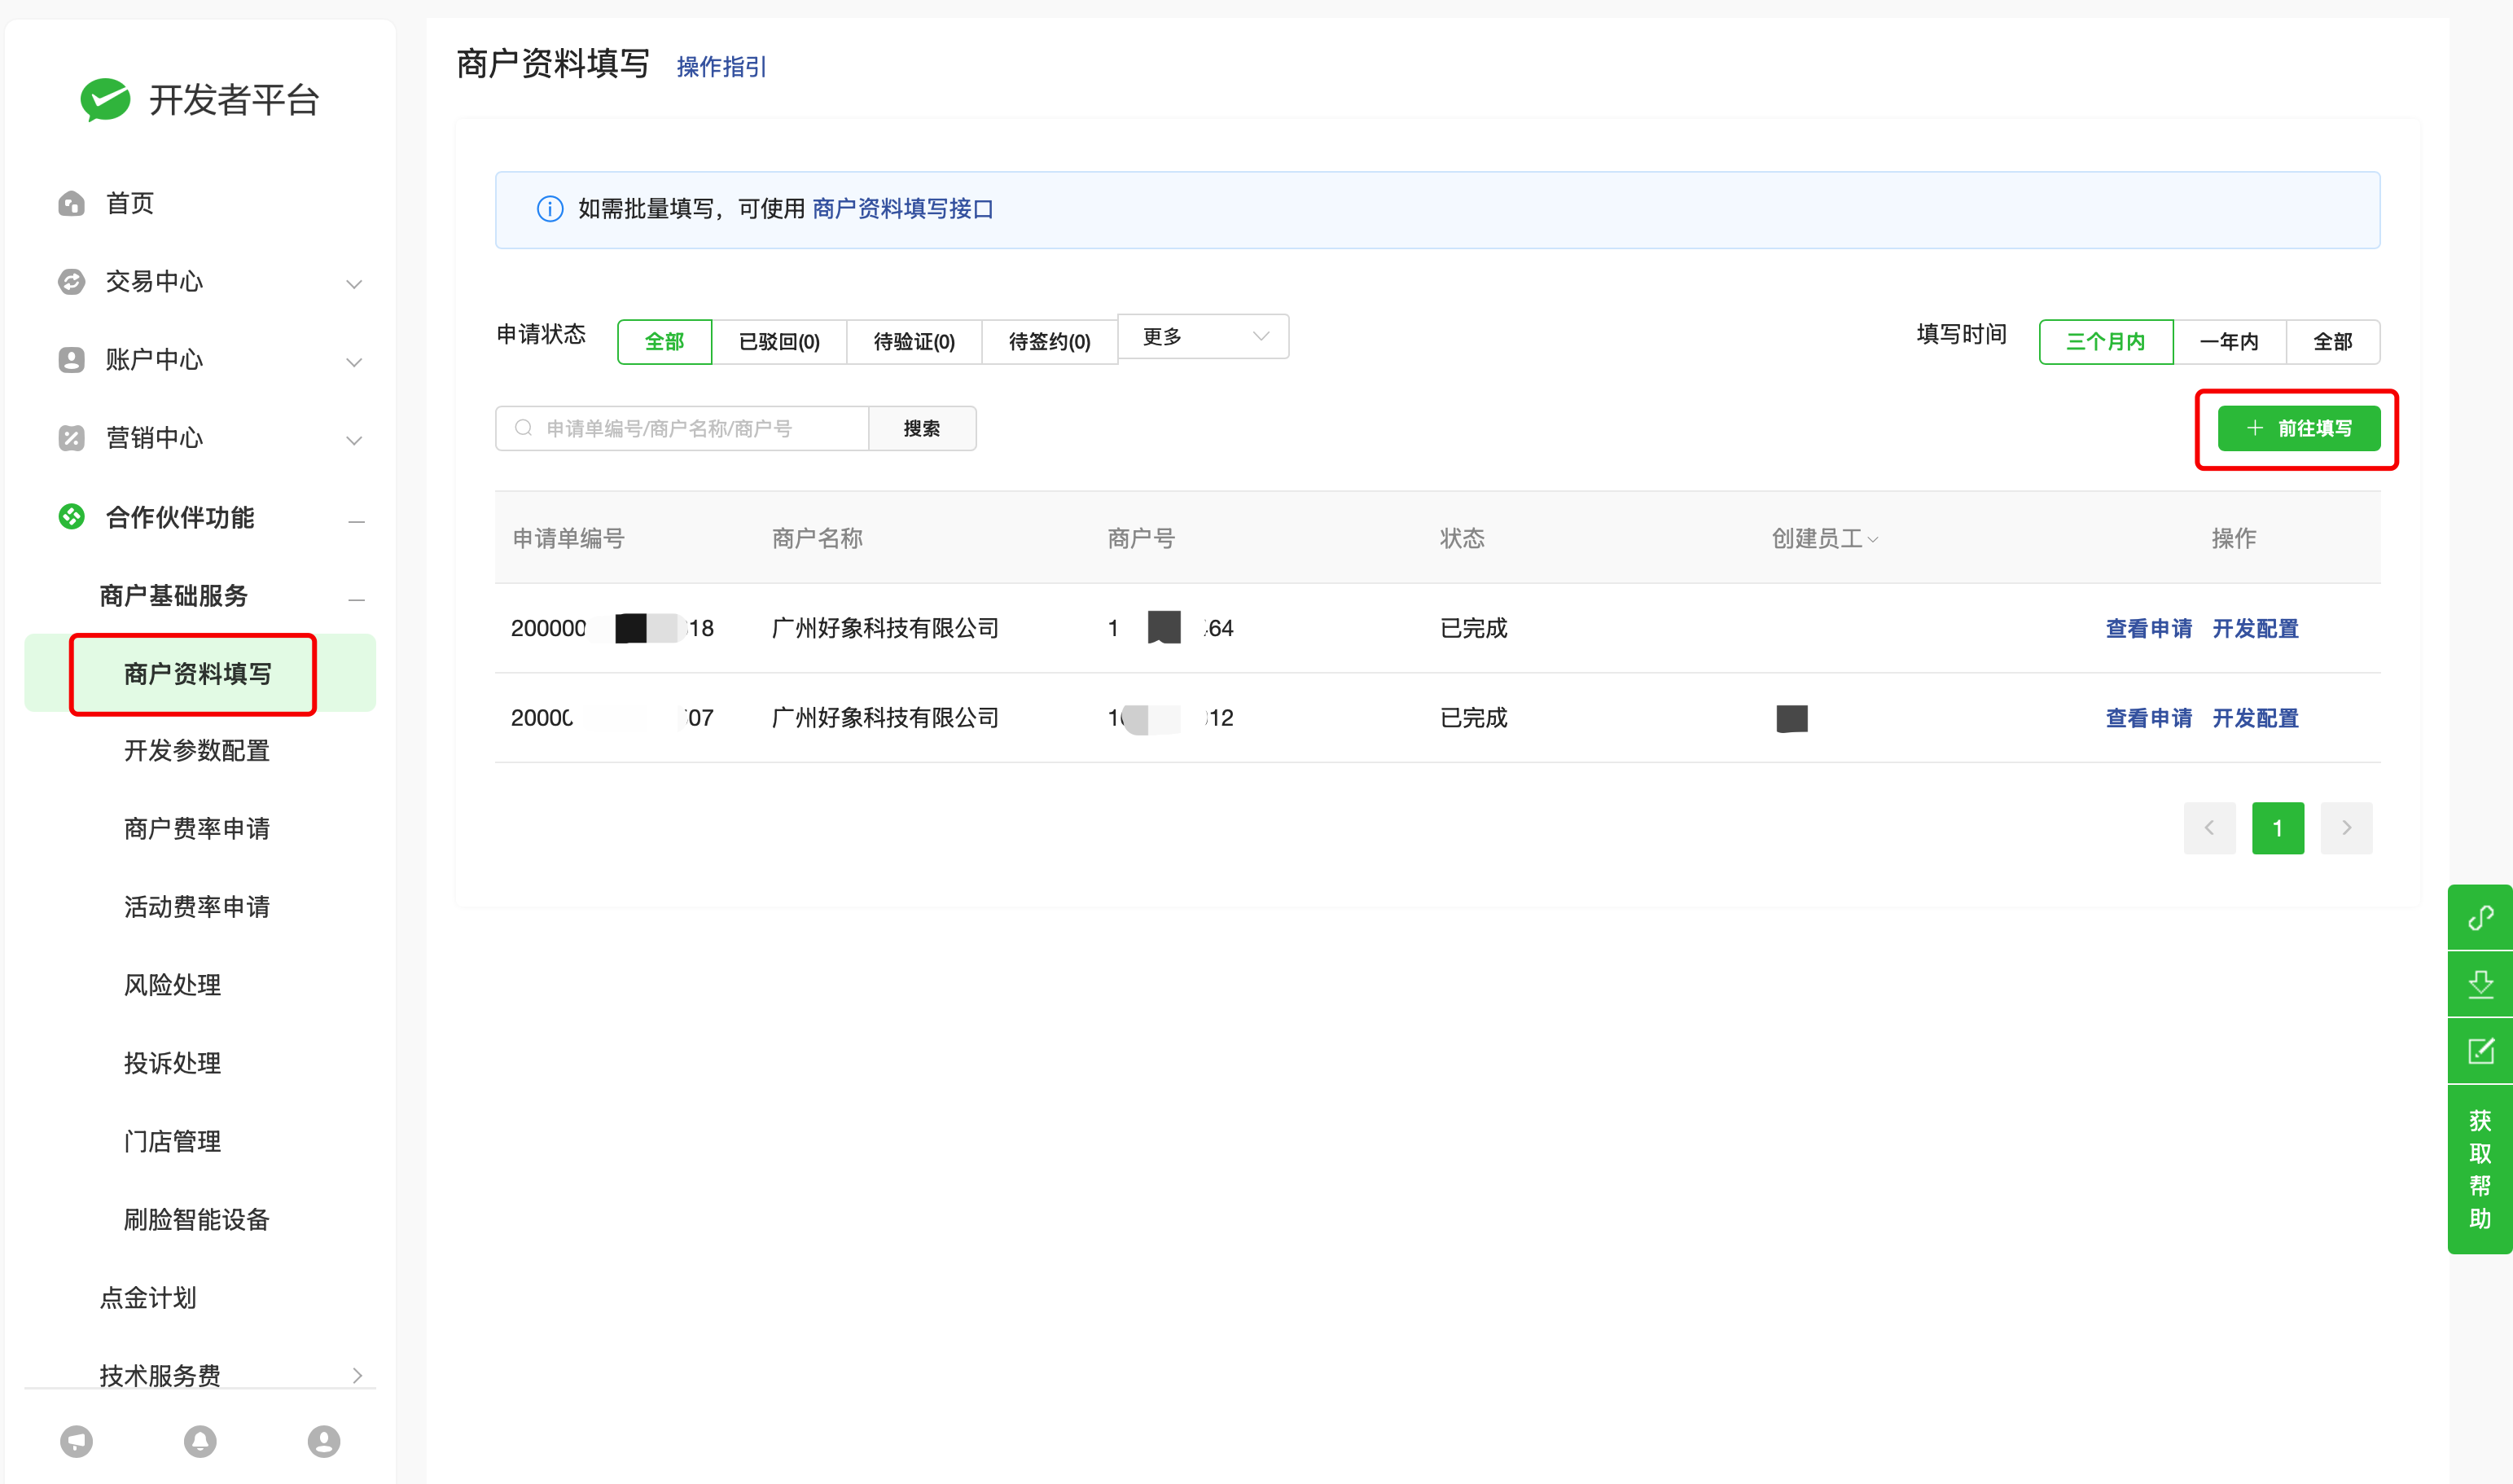2513x1484 pixels.
Task: Click the 账户中心 sidebar icon
Action: (x=71, y=360)
